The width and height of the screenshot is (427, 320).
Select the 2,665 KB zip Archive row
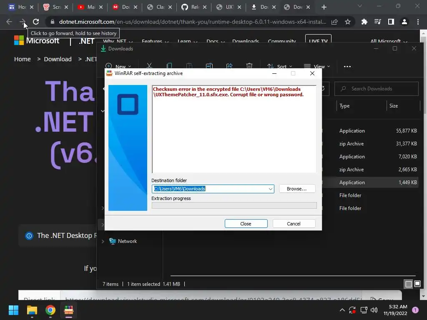point(370,170)
